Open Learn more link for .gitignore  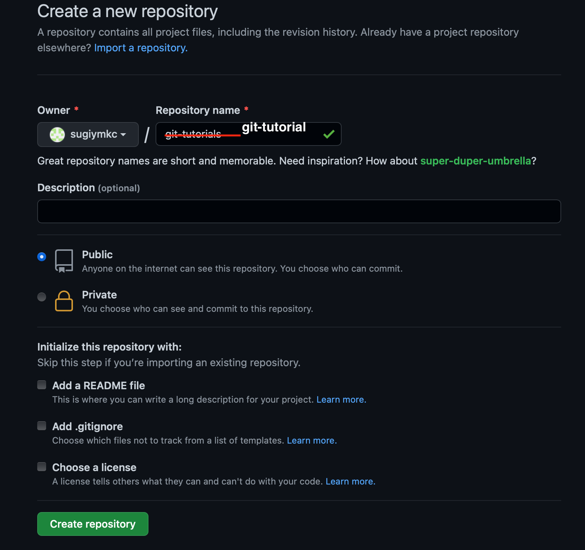click(x=312, y=441)
